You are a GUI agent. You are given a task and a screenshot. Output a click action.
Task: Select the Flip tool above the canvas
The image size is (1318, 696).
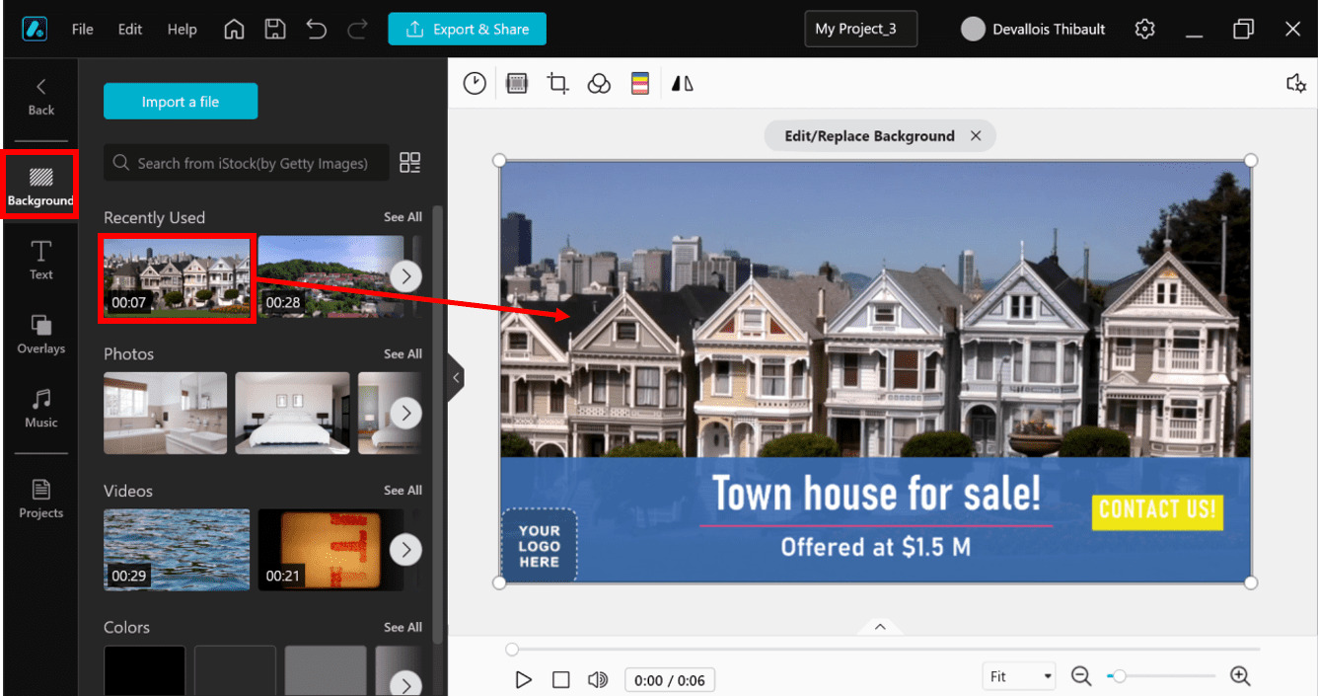tap(682, 83)
